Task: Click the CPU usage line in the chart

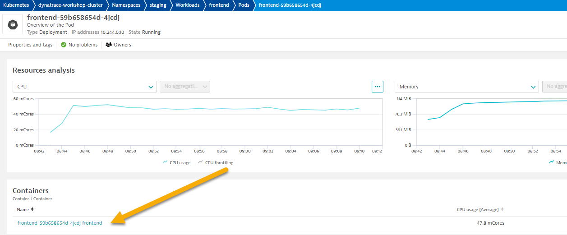Action: (198, 109)
